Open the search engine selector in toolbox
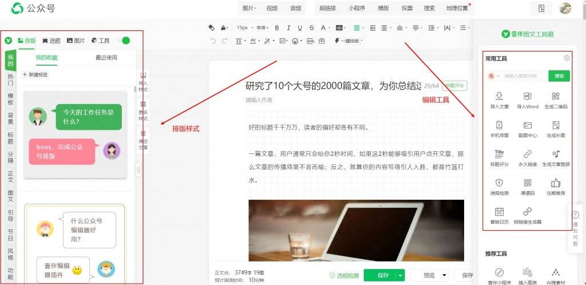This screenshot has height=285, width=586. click(494, 76)
